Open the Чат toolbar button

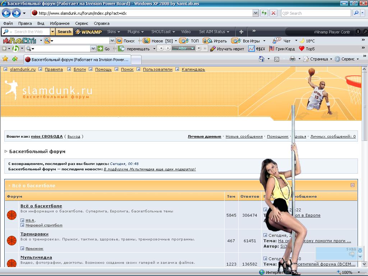click(282, 41)
